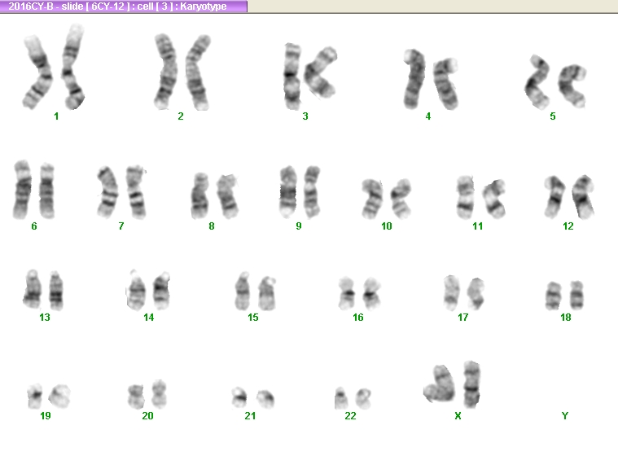Click the green label '10'
Screen dimensions: 618x469
coord(387,226)
